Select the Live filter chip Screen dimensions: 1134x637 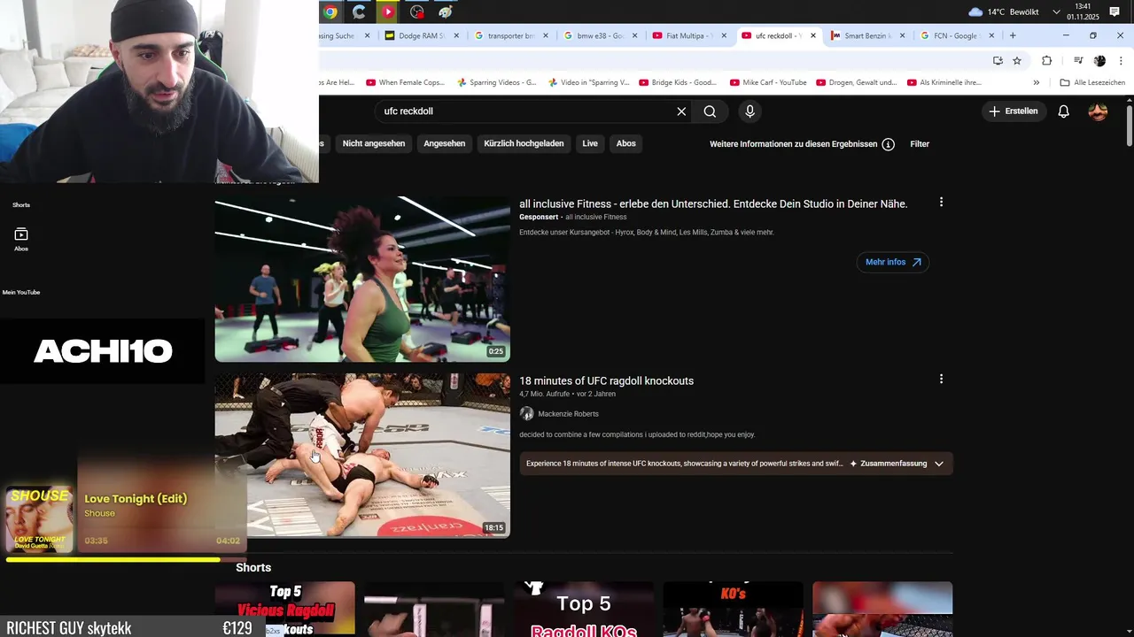590,143
